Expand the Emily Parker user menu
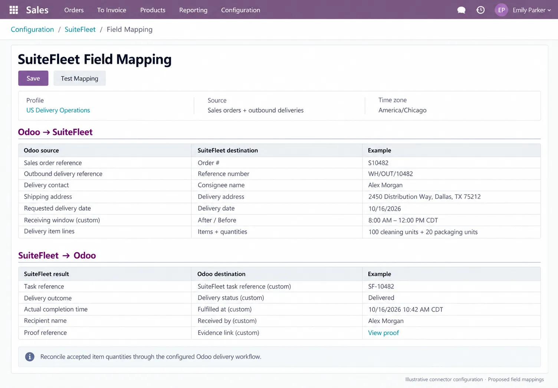The height and width of the screenshot is (388, 558). coord(532,10)
